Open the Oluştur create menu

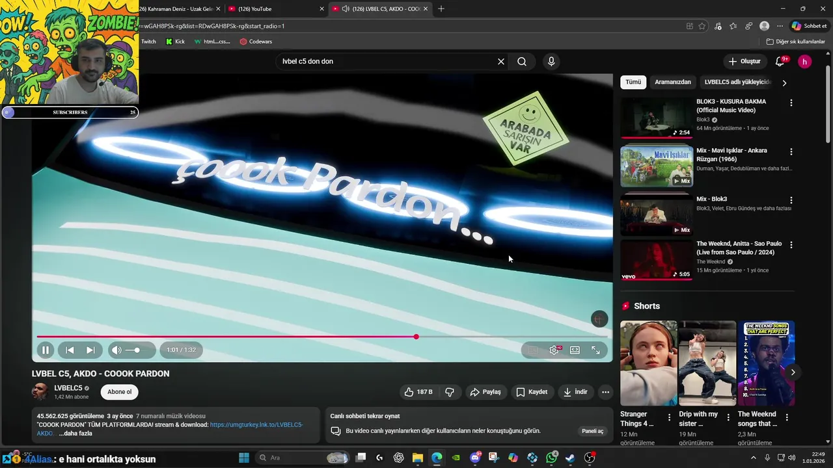tap(744, 62)
